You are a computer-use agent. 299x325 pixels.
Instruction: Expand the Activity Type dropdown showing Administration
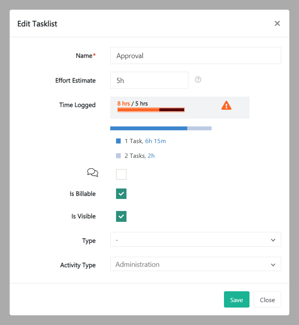(x=195, y=264)
